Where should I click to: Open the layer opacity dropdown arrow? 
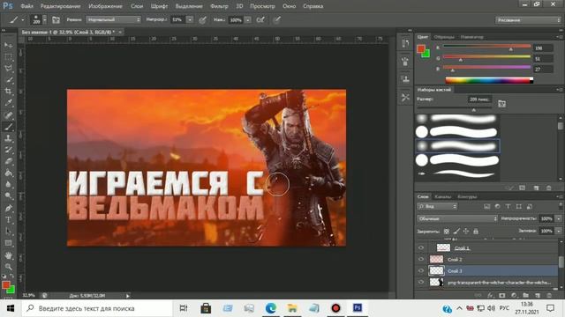(559, 218)
